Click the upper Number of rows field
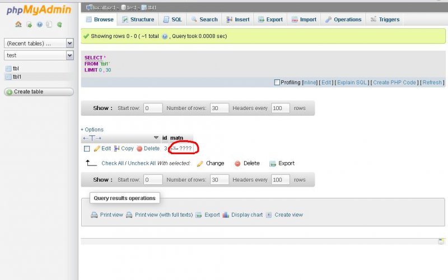Image resolution: width=448 pixels, height=280 pixels. coord(219,108)
